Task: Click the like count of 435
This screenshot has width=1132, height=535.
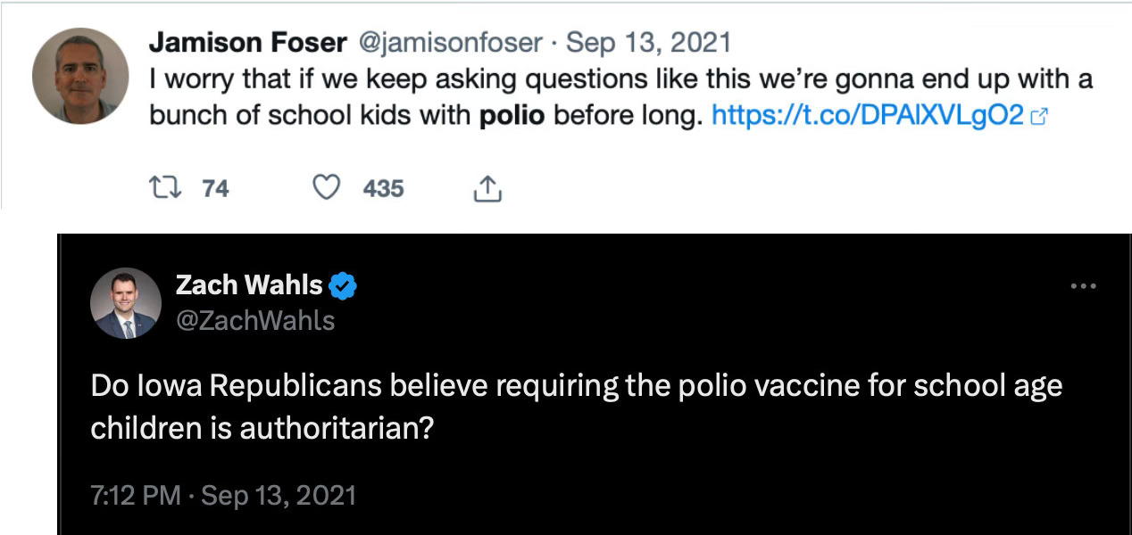Action: [x=384, y=188]
